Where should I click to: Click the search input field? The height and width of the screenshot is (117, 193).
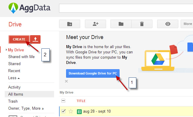point(126,8)
